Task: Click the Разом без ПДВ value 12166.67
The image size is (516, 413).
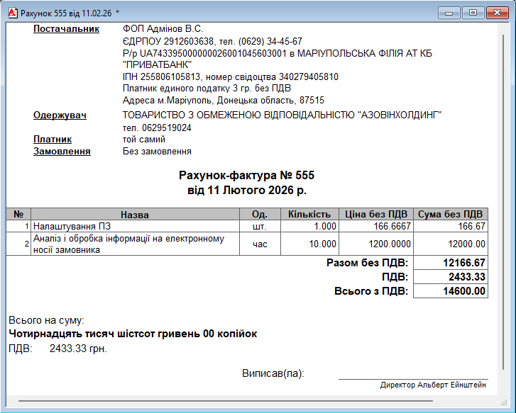Action: [x=450, y=263]
